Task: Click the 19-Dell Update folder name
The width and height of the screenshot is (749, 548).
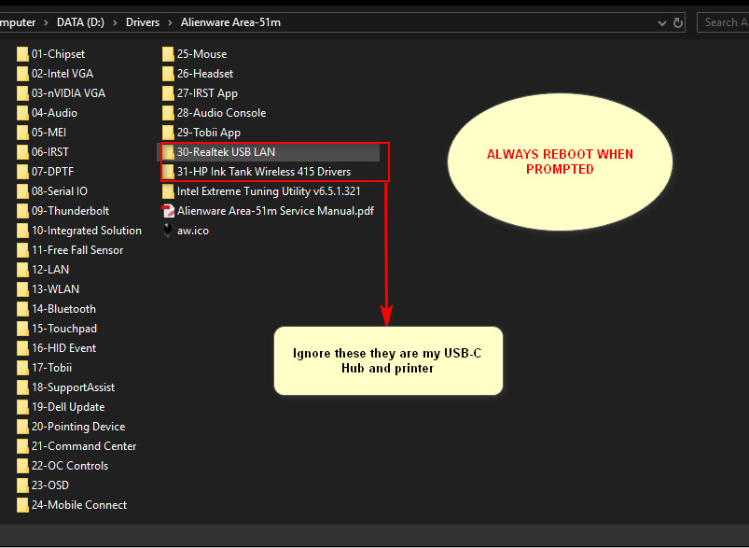Action: coord(68,407)
